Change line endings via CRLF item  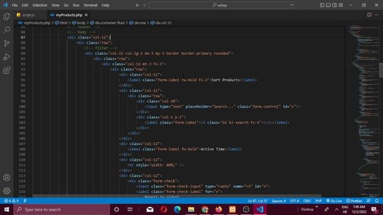click(x=307, y=201)
